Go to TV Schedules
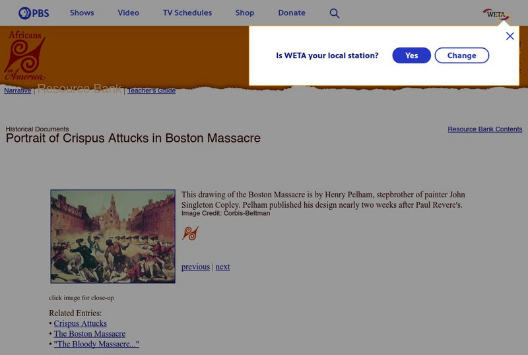 187,13
